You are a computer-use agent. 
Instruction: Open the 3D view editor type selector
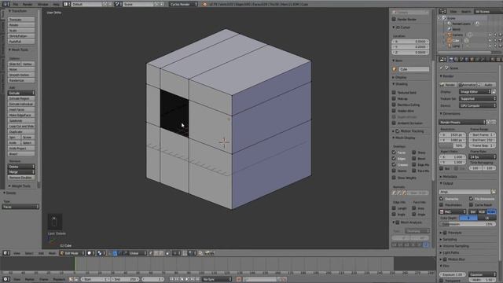pyautogui.click(x=6, y=253)
